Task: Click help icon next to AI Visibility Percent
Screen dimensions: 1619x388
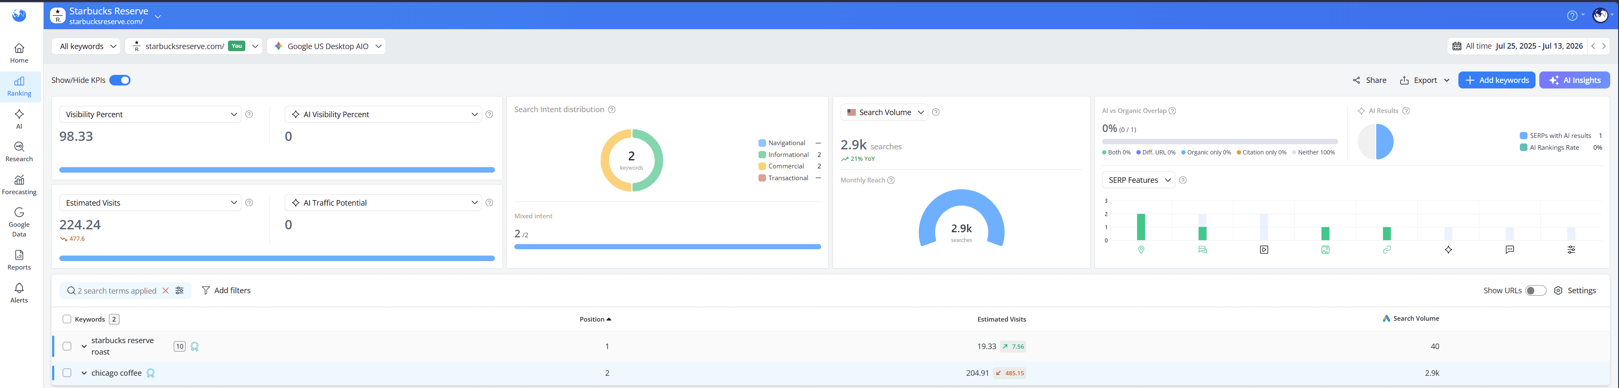Action: [489, 114]
